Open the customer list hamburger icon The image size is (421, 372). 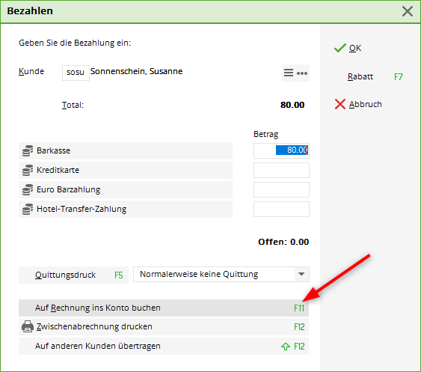[289, 73]
